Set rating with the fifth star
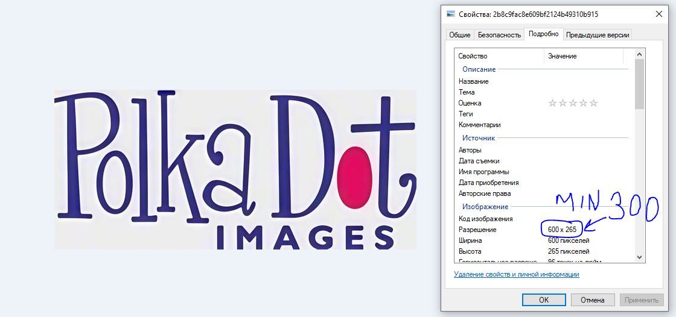Viewport: 676px width, 317px height. tap(594, 103)
